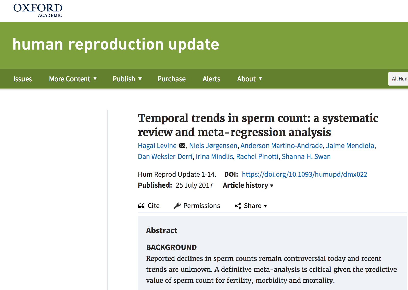408x290 pixels.
Task: Go to the Purchase page
Action: click(x=172, y=79)
